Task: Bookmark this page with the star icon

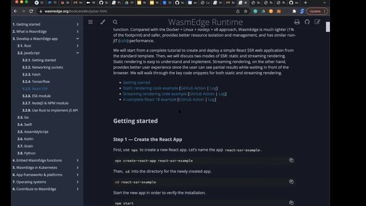Action: [x=245, y=11]
